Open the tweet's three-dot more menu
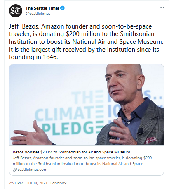Image resolution: width=169 pixels, height=189 pixels. 162,7
